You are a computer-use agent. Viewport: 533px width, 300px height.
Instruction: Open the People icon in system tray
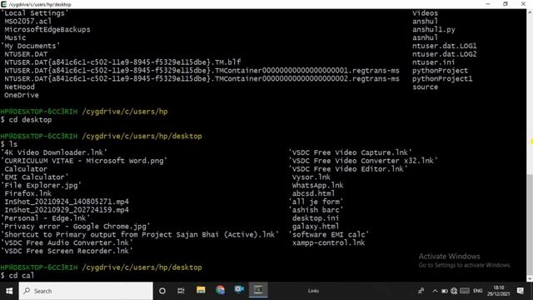coord(421,291)
